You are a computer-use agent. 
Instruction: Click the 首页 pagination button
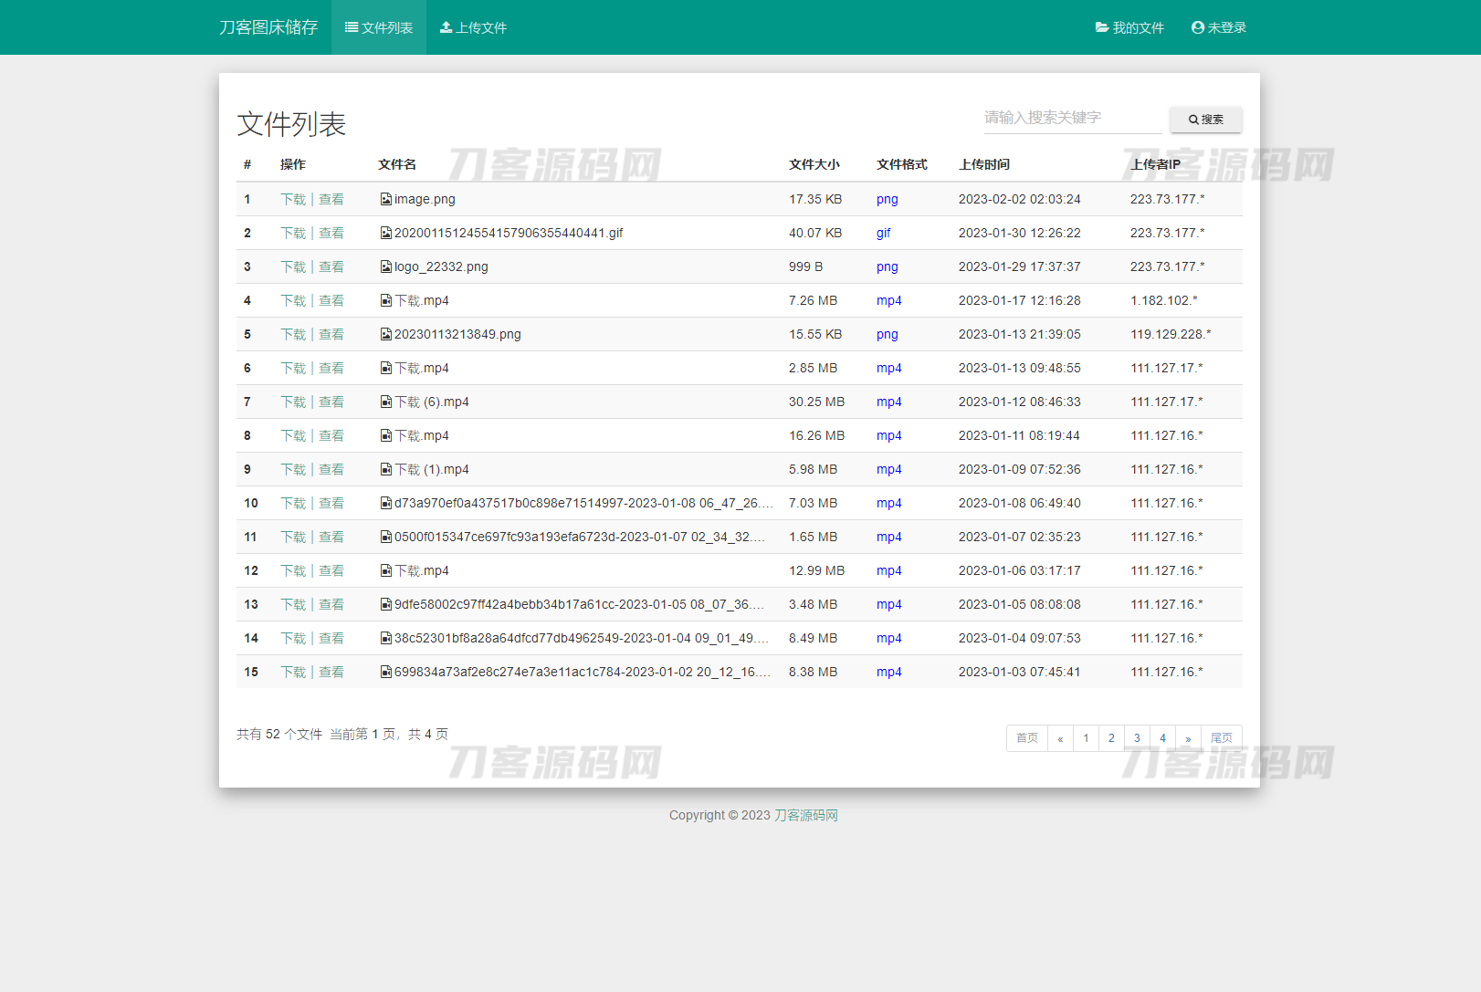(1026, 737)
